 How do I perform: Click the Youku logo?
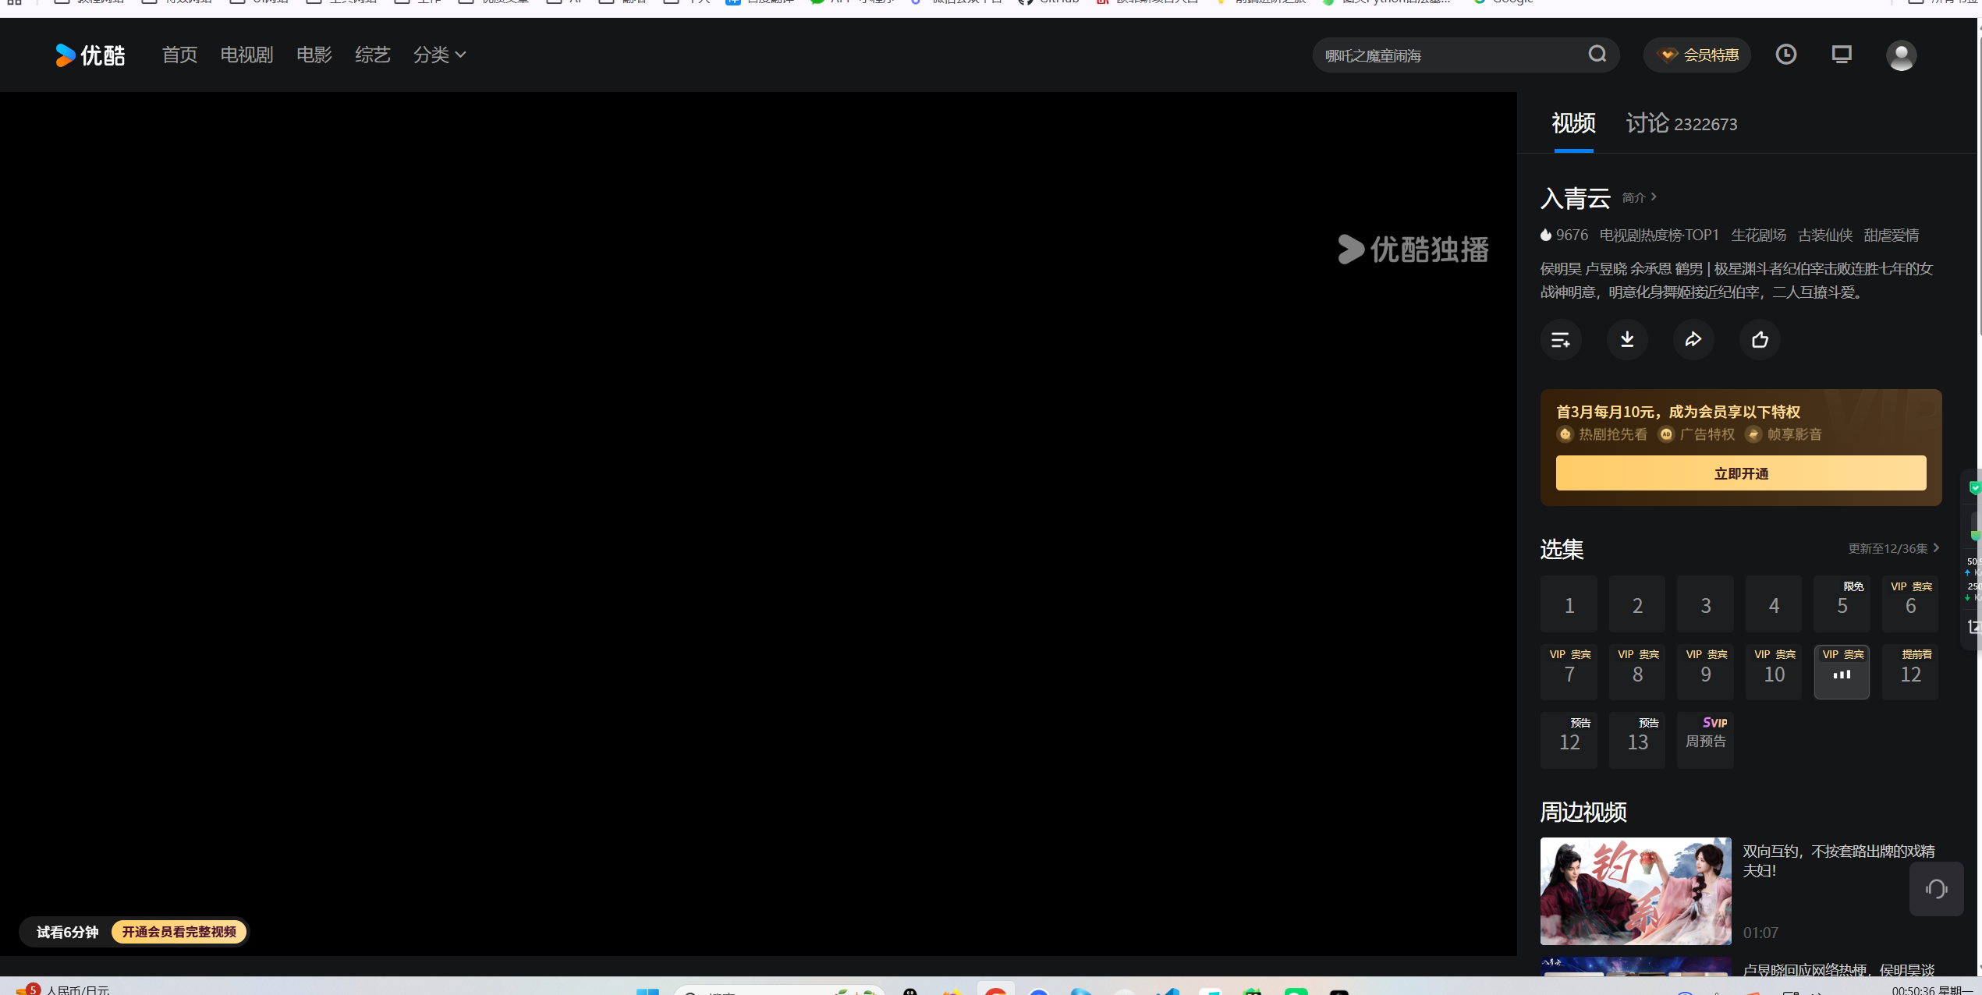tap(90, 55)
